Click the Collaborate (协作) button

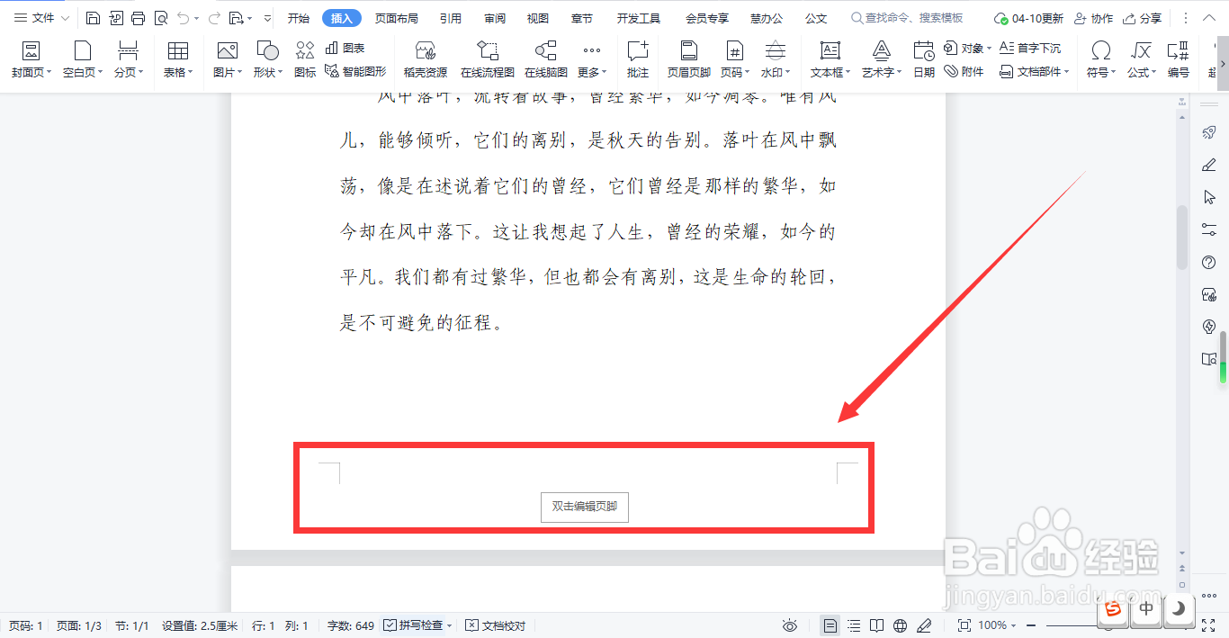(1093, 18)
